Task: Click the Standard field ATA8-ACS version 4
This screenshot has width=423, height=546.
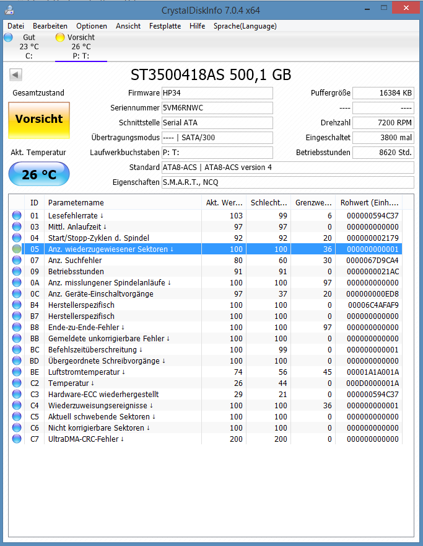Action: [288, 168]
